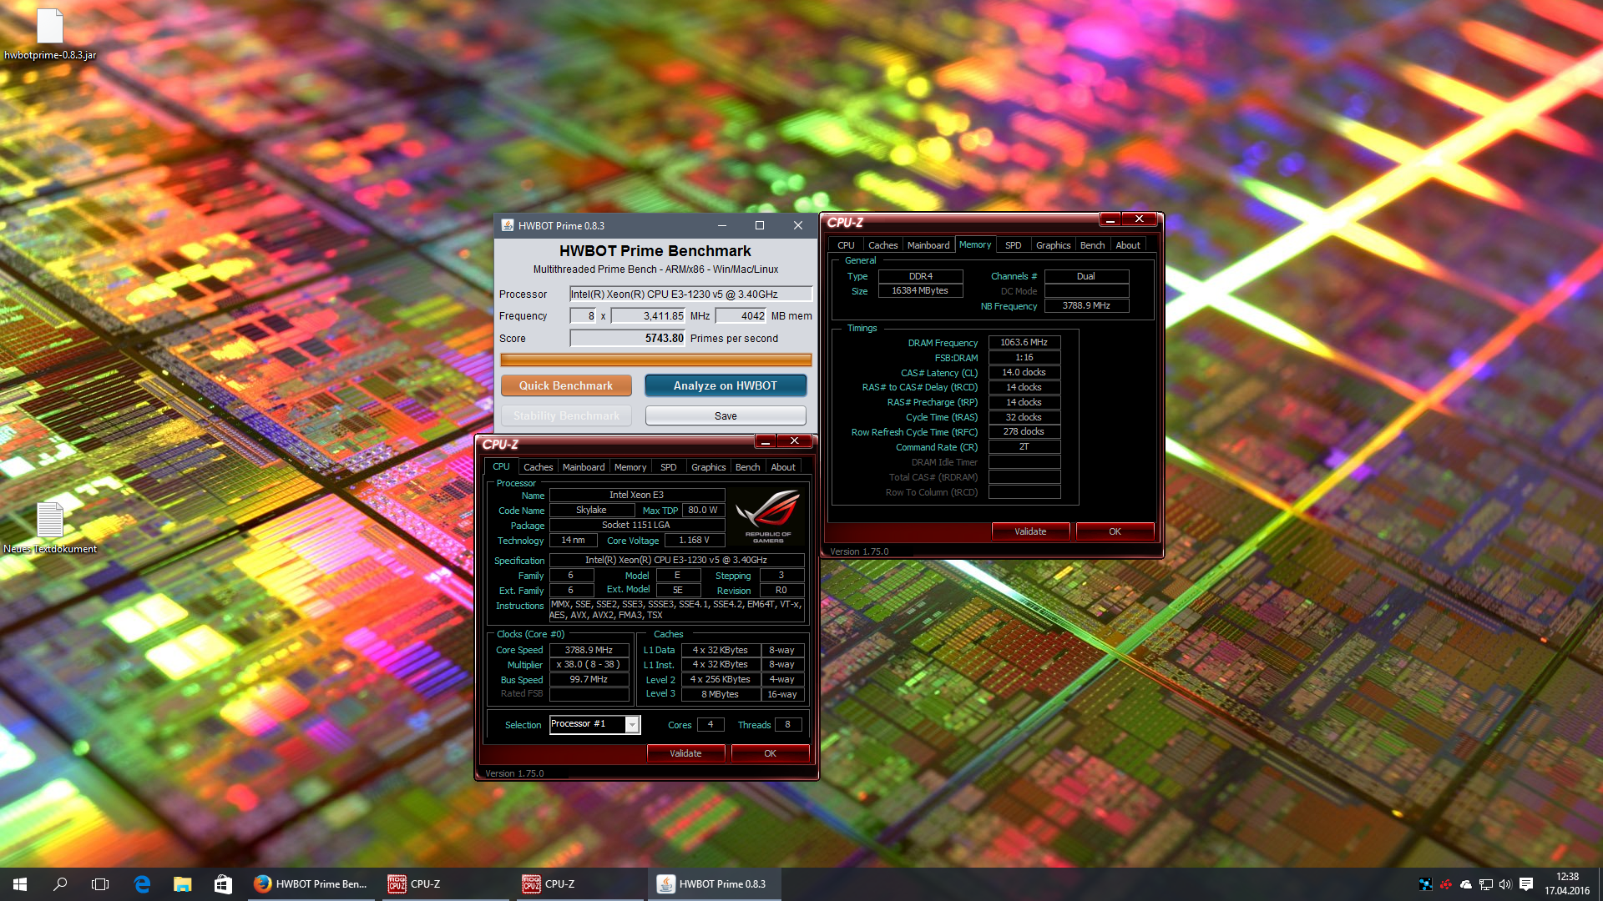Image resolution: width=1603 pixels, height=901 pixels.
Task: Open Graphics tab in lower CPU-Z window
Action: point(708,467)
